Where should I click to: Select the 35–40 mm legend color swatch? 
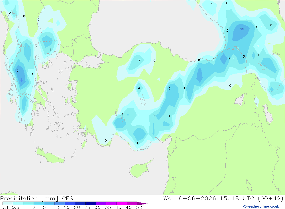(x=111, y=203)
